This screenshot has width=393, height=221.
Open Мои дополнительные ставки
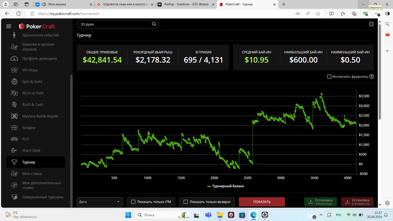point(42,185)
